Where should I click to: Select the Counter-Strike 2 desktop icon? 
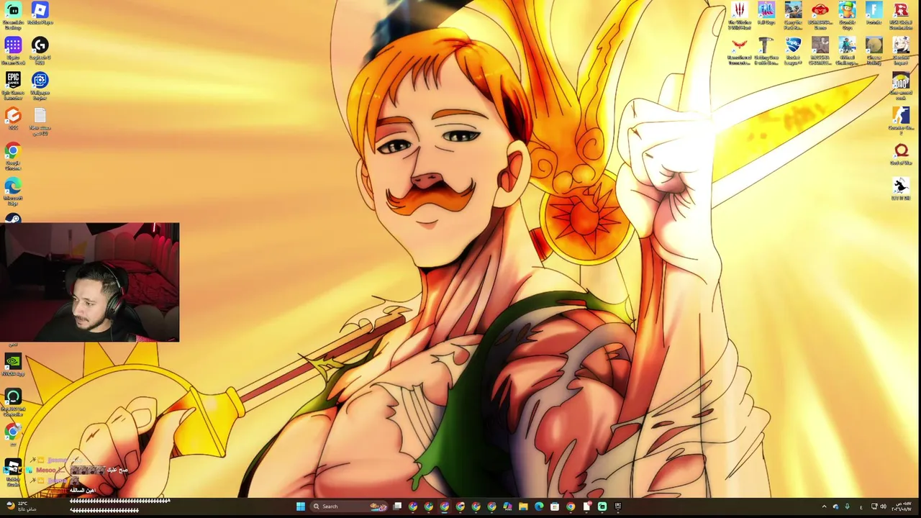click(x=901, y=121)
